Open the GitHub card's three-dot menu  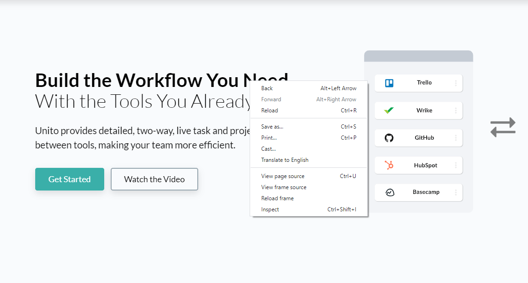click(456, 138)
